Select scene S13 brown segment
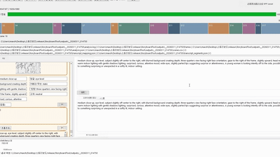280x157 pixels. (218, 29)
